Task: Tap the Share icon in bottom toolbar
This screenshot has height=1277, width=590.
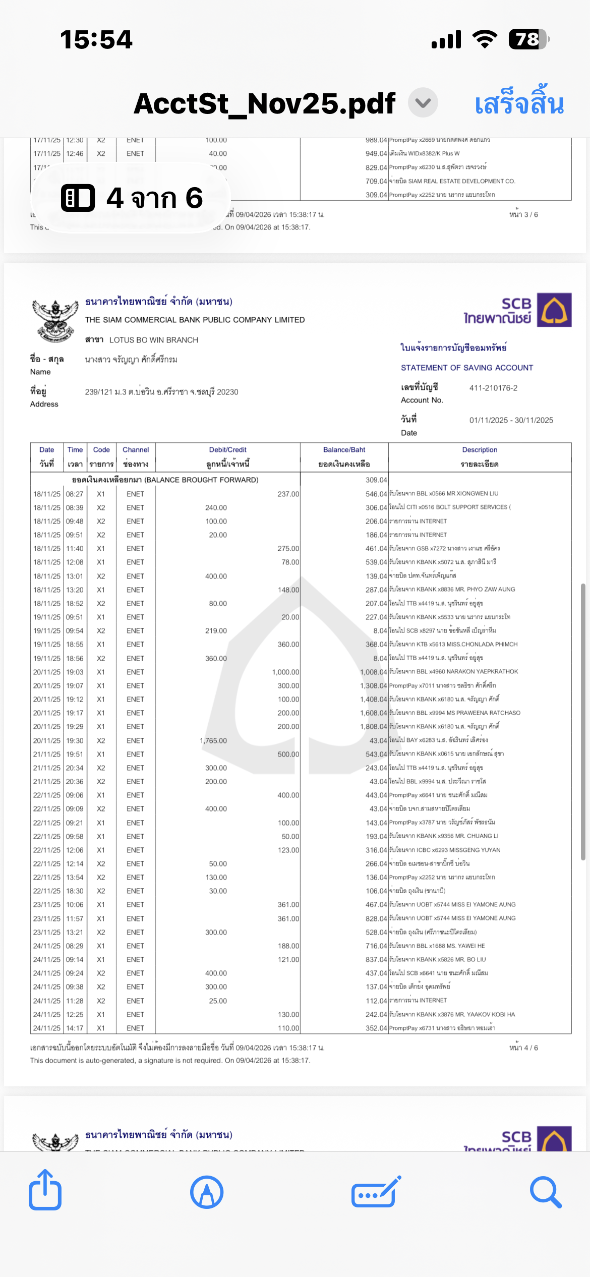Action: pyautogui.click(x=45, y=1191)
